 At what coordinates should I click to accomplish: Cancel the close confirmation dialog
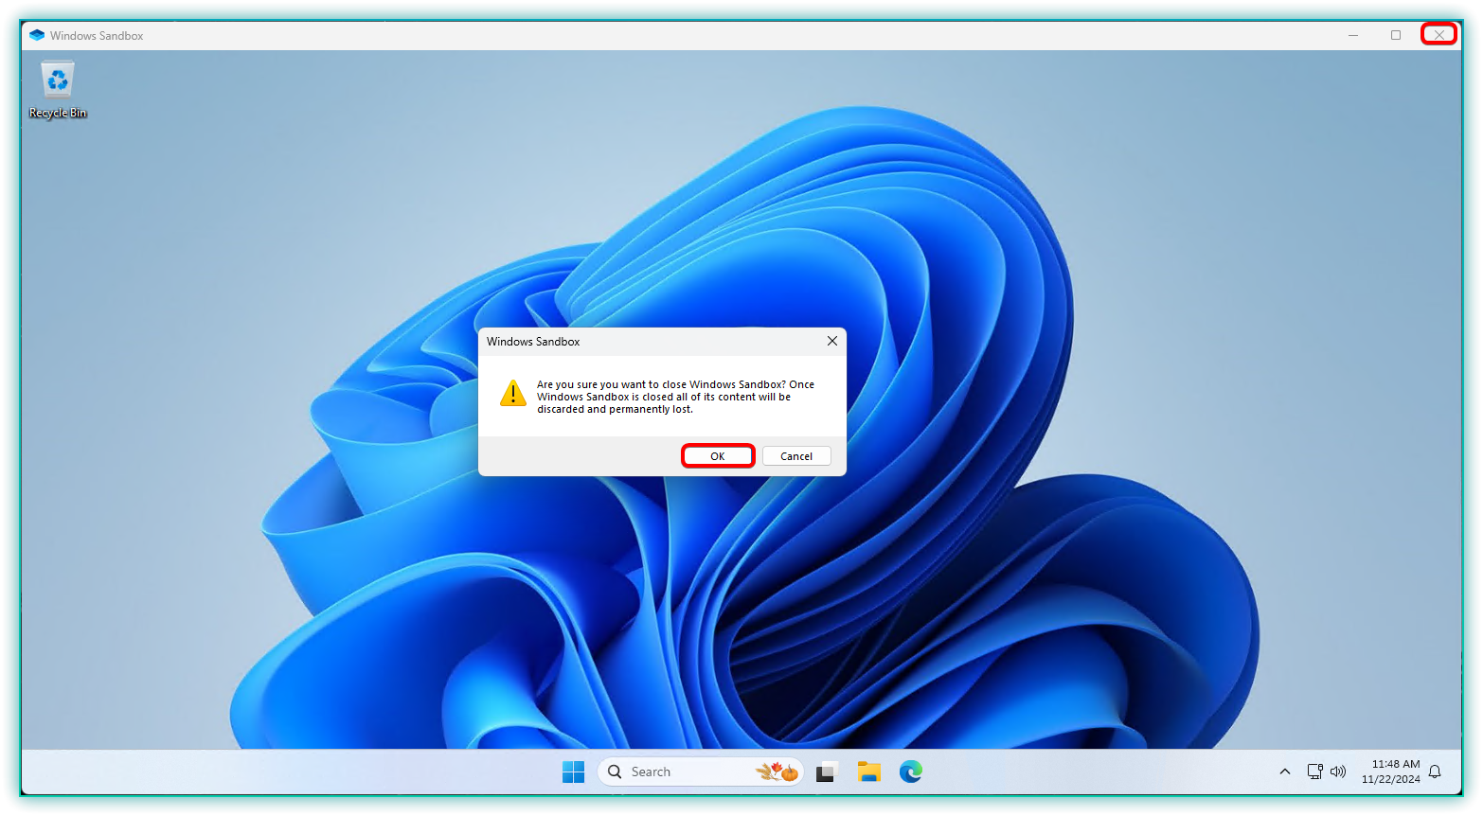point(796,456)
